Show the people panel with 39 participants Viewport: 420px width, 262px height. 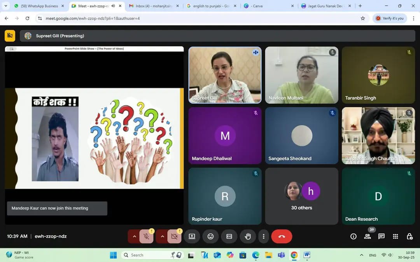tap(367, 236)
